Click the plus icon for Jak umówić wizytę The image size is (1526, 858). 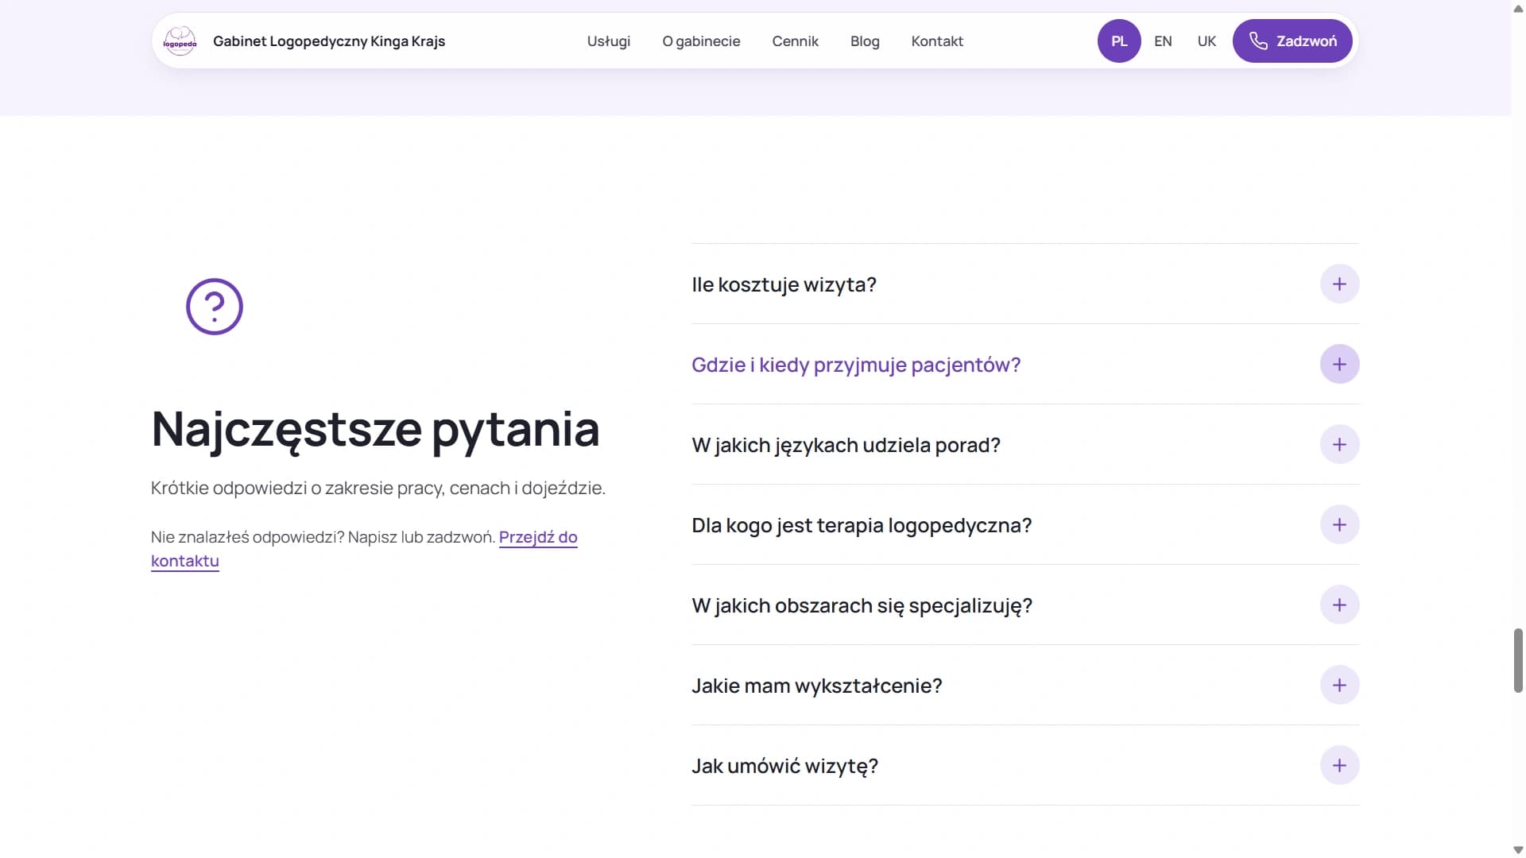1339,765
